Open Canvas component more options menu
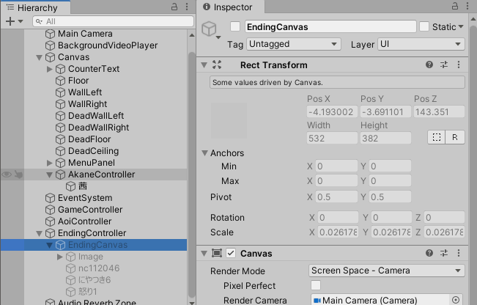This screenshot has width=477, height=305. [x=459, y=253]
